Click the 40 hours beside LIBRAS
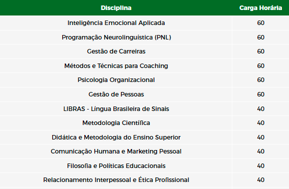The height and width of the screenshot is (189, 289). click(x=260, y=108)
